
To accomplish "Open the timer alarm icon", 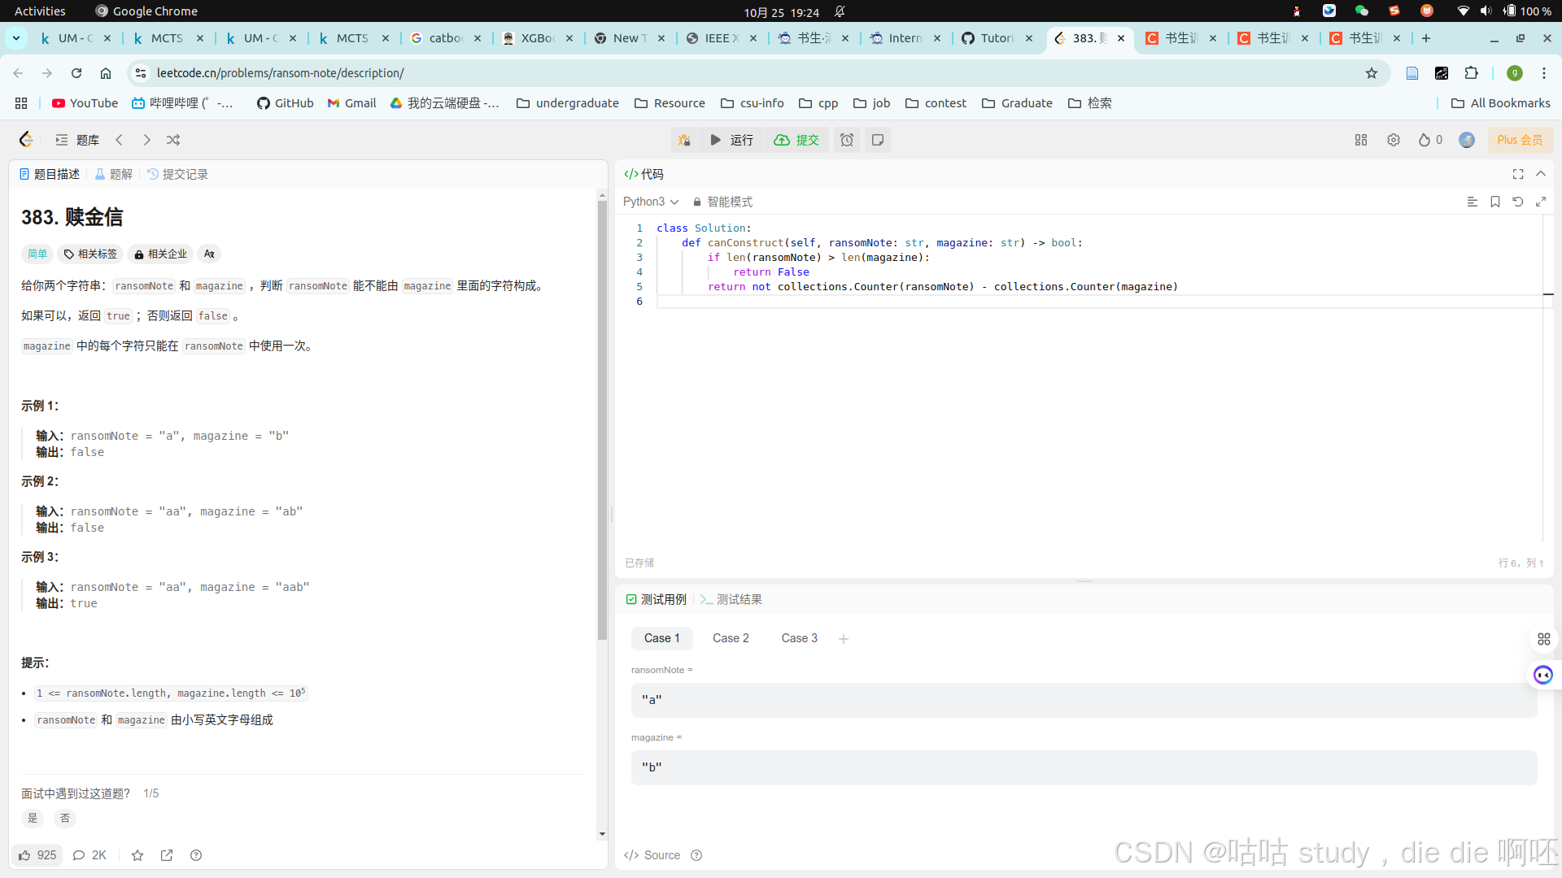I will coord(847,140).
